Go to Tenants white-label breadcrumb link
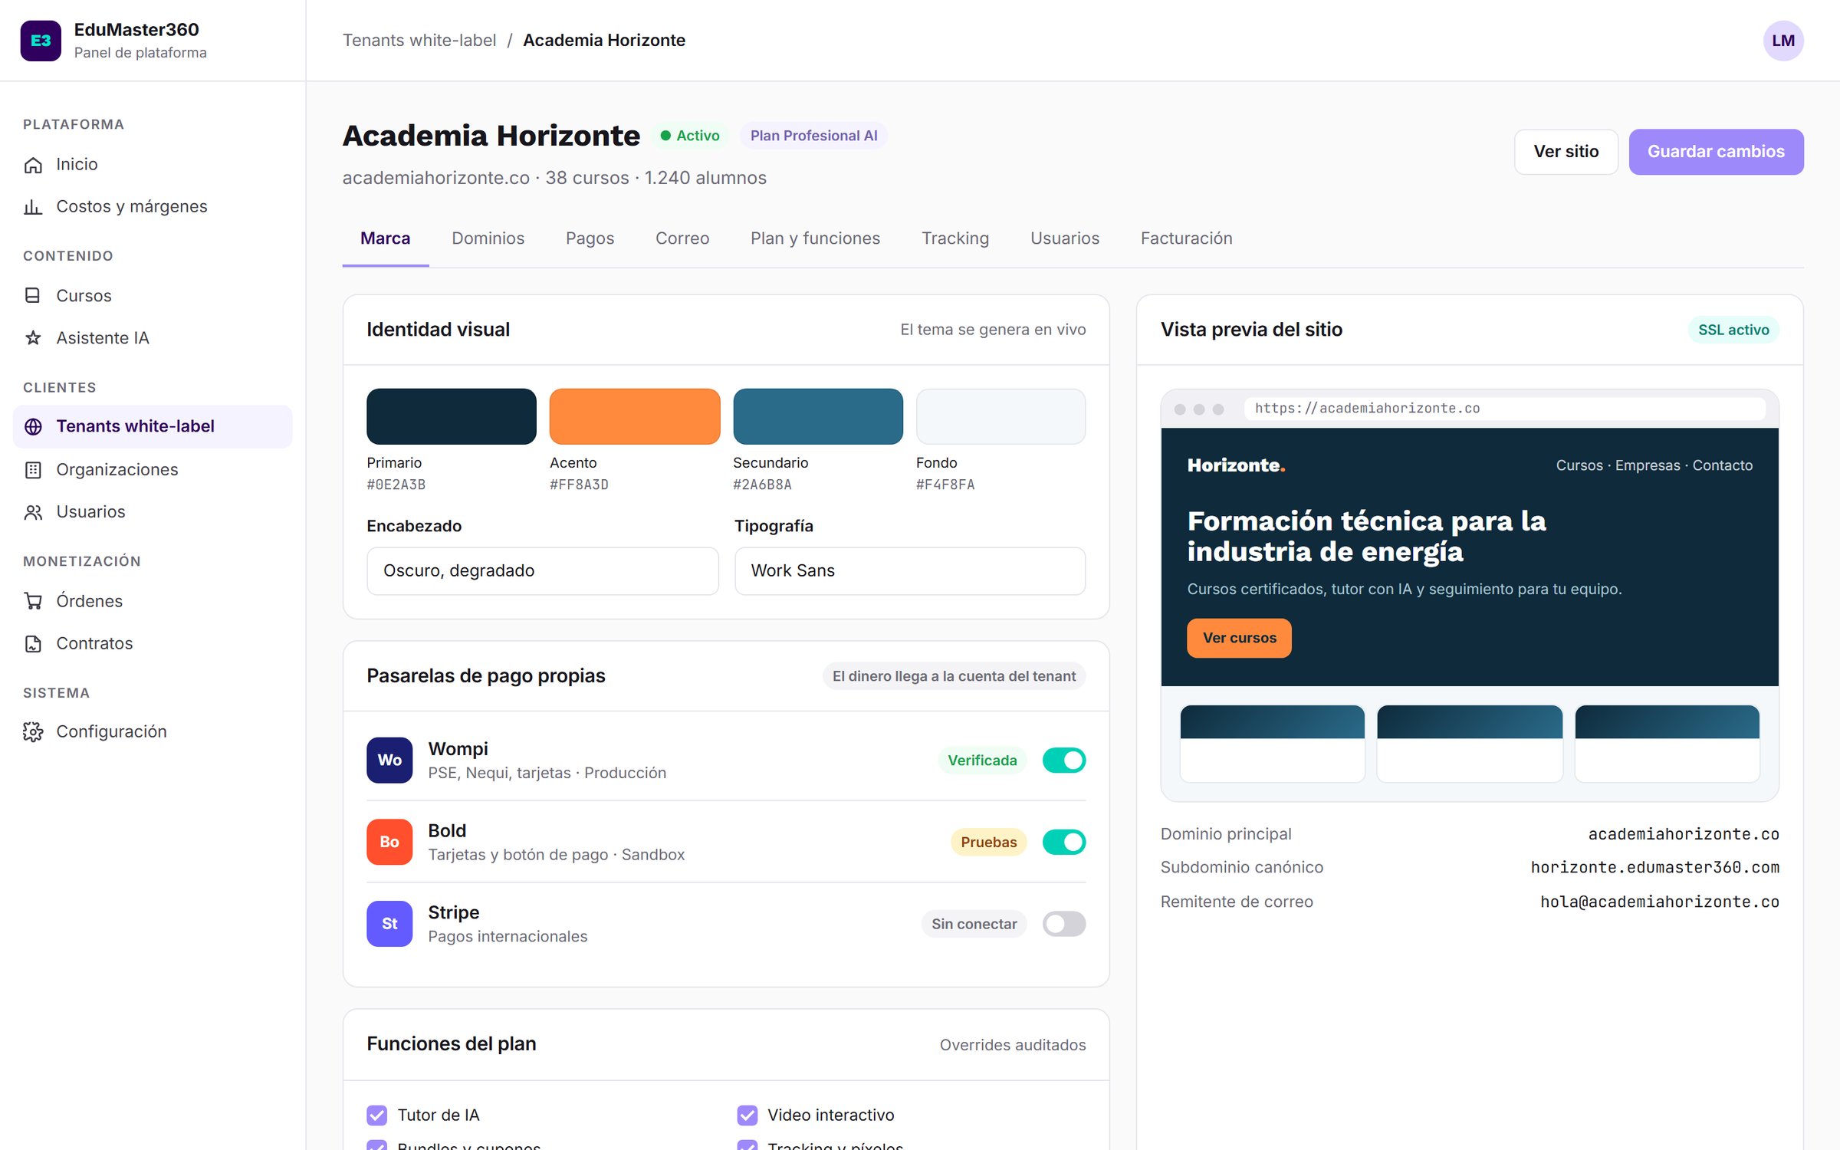This screenshot has height=1150, width=1840. click(x=419, y=41)
